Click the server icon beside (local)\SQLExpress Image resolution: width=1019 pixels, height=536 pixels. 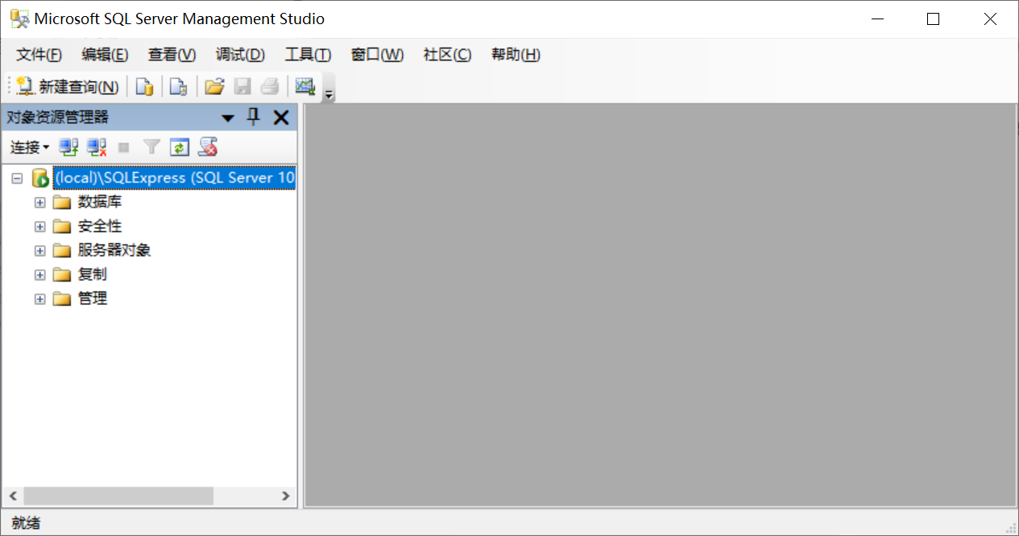pos(40,178)
